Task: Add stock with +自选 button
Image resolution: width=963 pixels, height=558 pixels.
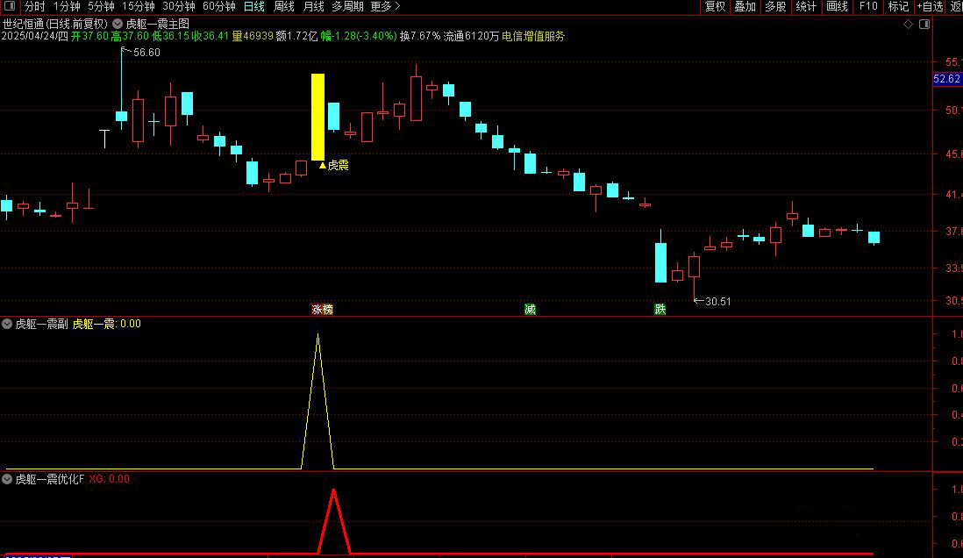Action: tap(930, 6)
